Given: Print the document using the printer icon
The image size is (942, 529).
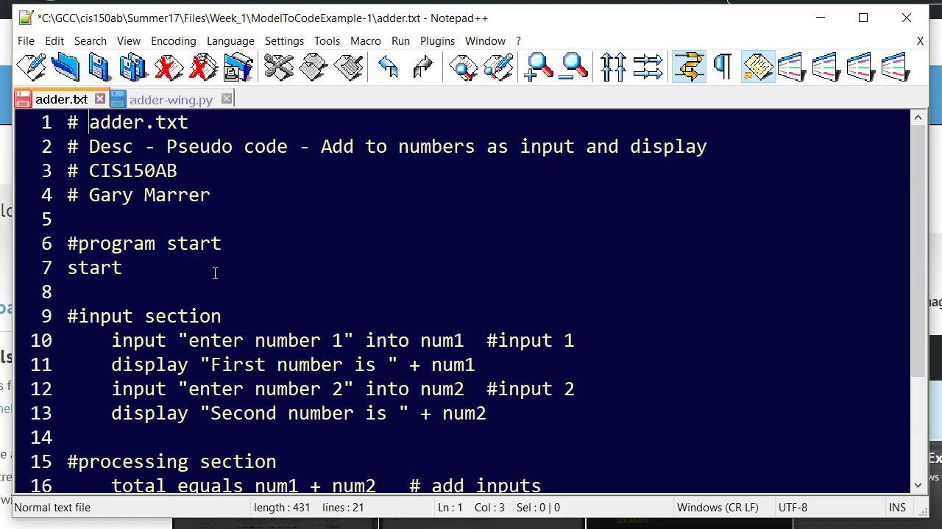Looking at the screenshot, I should tap(238, 68).
